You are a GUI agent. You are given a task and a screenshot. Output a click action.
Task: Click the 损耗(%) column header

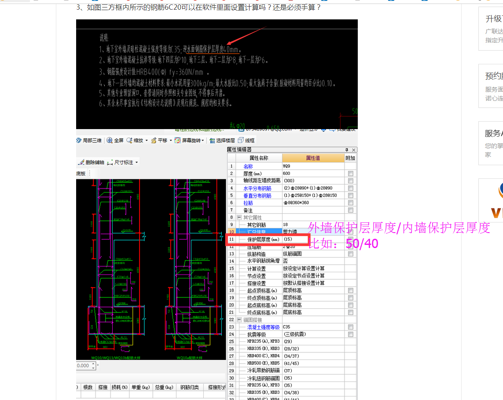coord(119,387)
